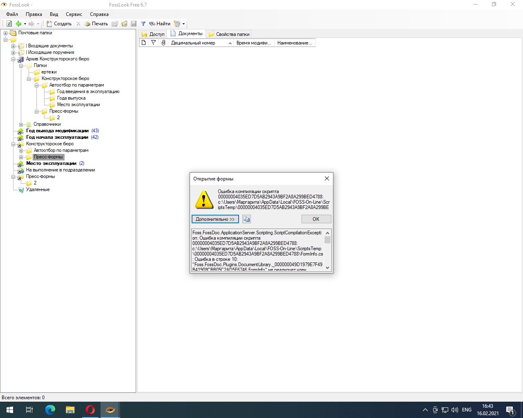The image size is (523, 418).
Task: Click the Справочники tree icon
Action: (29, 125)
